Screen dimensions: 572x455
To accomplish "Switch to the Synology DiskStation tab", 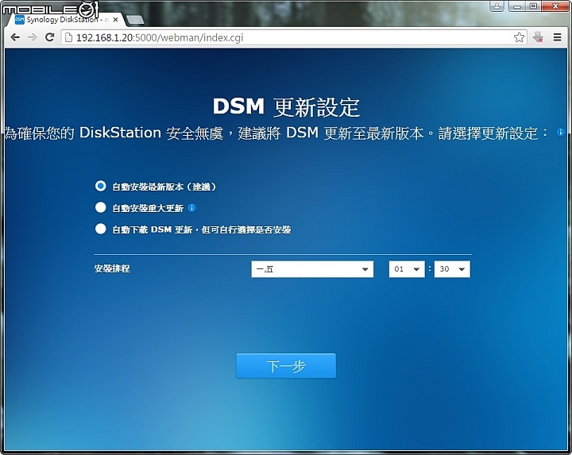I will coord(66,20).
